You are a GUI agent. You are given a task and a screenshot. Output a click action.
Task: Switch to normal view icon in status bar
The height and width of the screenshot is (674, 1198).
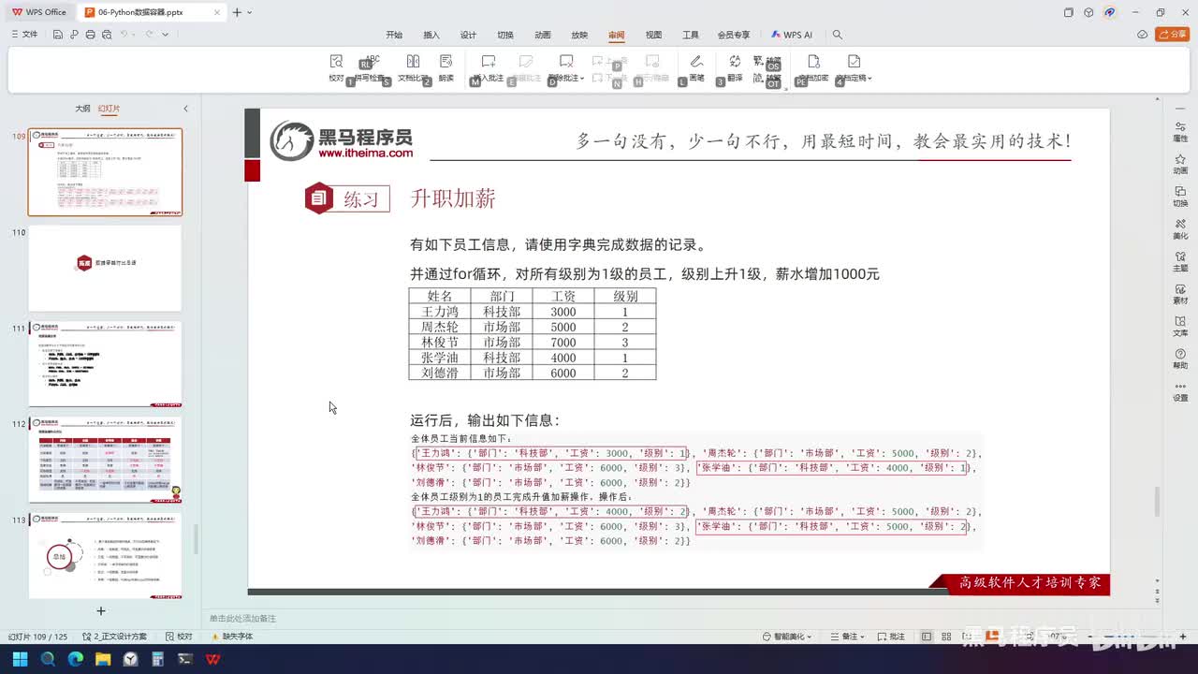927,637
